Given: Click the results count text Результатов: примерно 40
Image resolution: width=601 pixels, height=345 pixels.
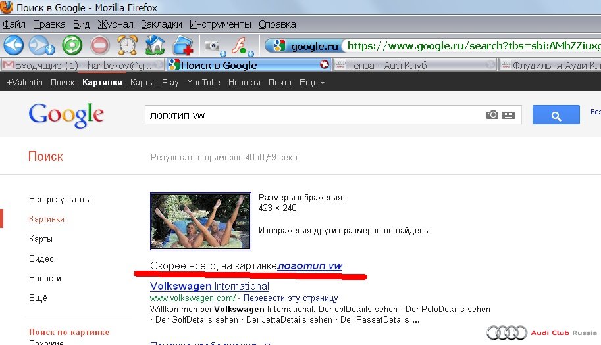Looking at the screenshot, I should coord(224,157).
